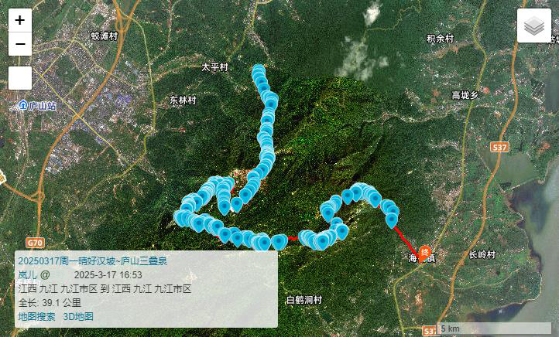The width and height of the screenshot is (559, 337).
Task: Click the 东林村 village label
Action: [183, 100]
